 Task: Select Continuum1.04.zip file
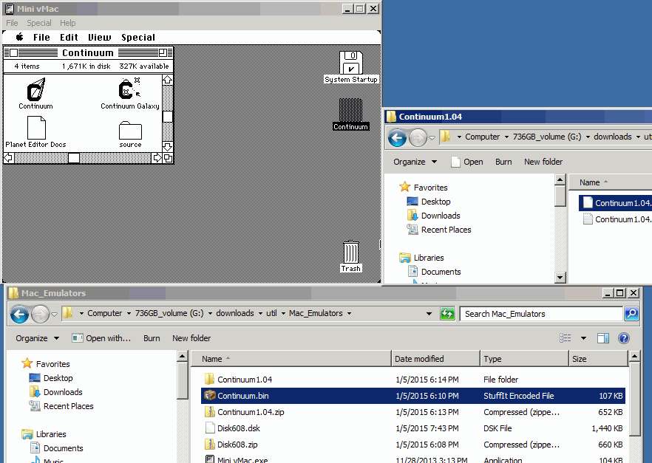pyautogui.click(x=413, y=411)
